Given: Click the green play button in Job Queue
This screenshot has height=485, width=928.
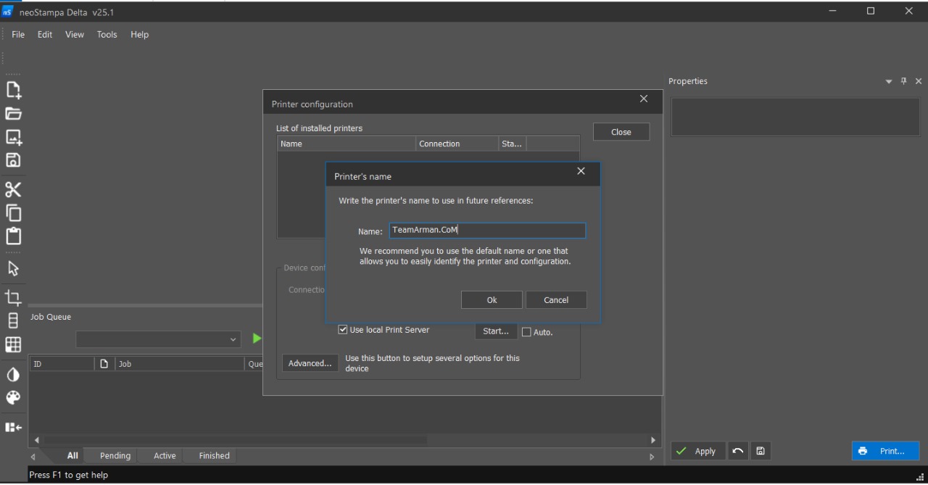Looking at the screenshot, I should [x=256, y=339].
